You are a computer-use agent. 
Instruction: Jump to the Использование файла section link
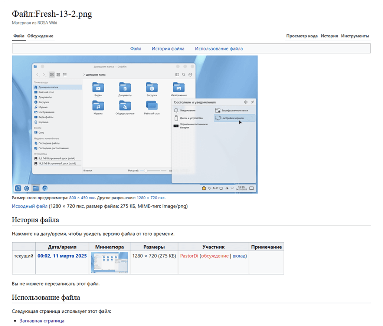coord(219,49)
